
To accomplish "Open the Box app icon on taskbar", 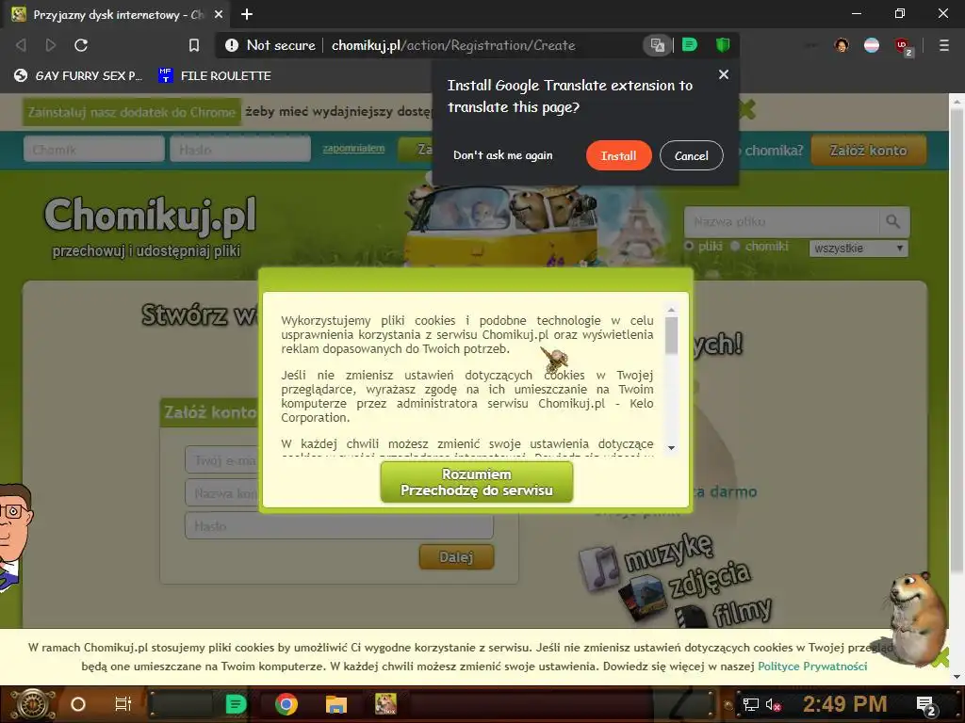I will [385, 704].
